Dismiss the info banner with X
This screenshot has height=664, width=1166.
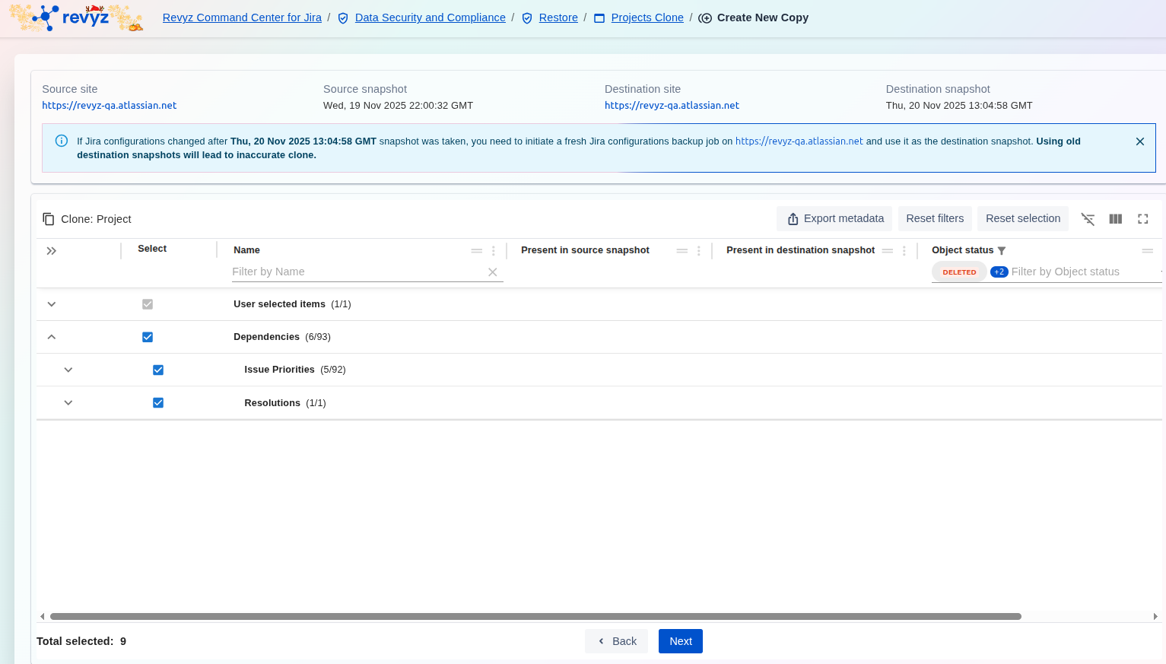pyautogui.click(x=1139, y=141)
